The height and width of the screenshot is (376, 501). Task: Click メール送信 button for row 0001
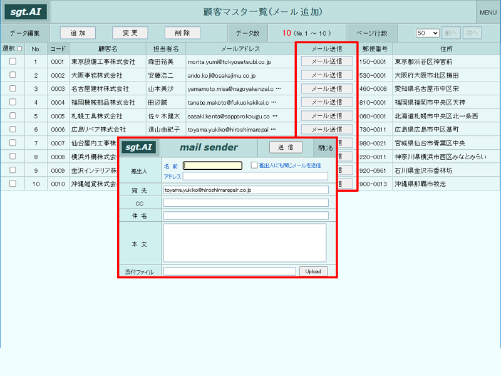tap(327, 61)
